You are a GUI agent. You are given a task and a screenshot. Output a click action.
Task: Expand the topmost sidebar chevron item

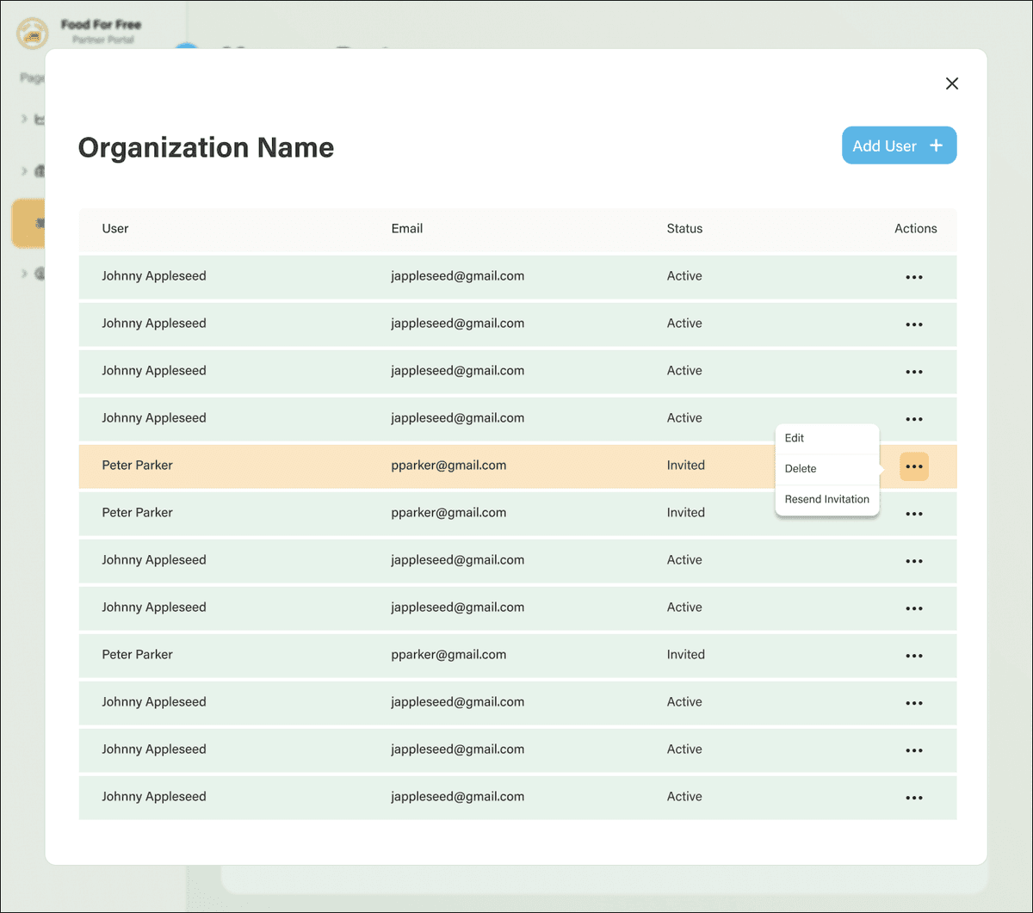click(x=25, y=119)
